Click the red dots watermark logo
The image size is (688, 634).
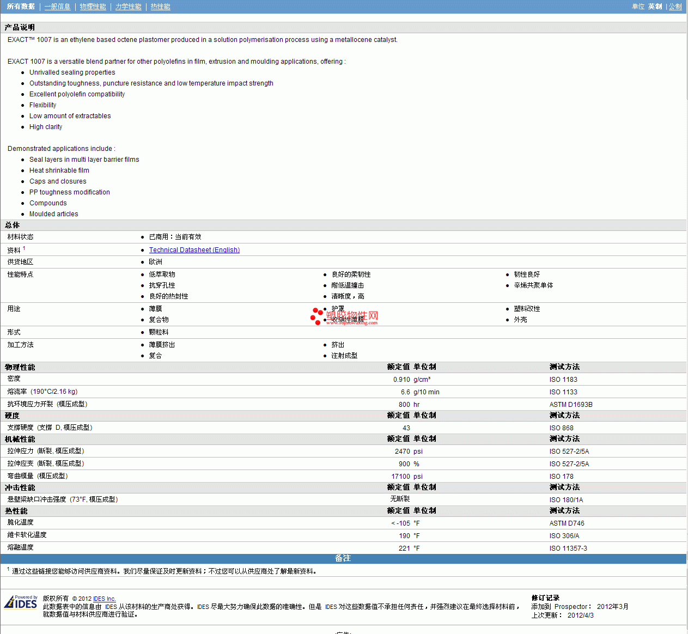(316, 316)
